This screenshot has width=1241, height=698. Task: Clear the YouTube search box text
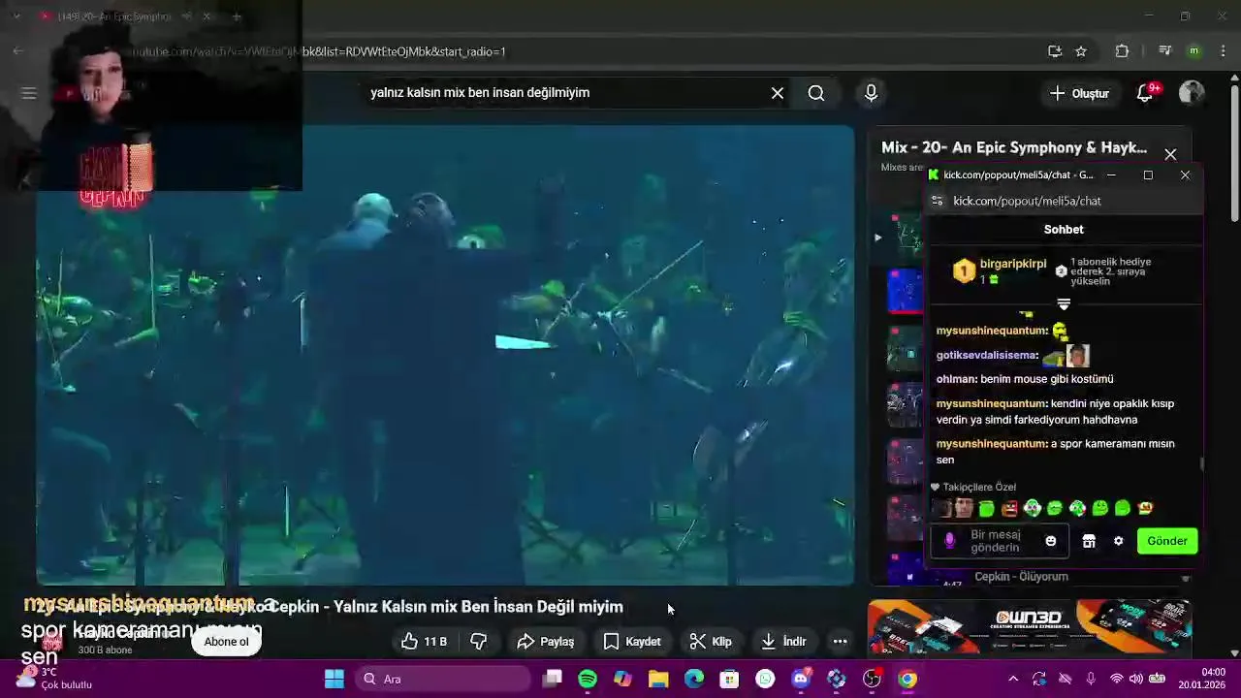coord(778,93)
